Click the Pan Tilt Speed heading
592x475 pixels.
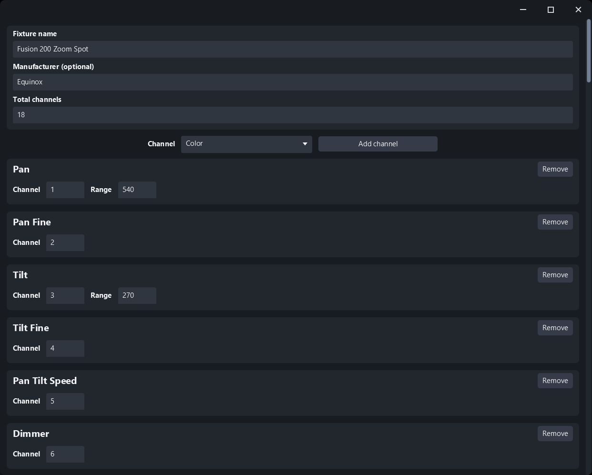(45, 381)
